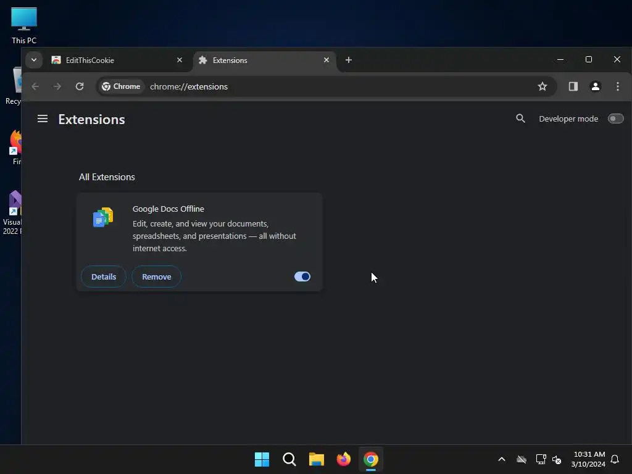Switch to the EditThisCookie tab
The image size is (632, 474).
(x=117, y=60)
